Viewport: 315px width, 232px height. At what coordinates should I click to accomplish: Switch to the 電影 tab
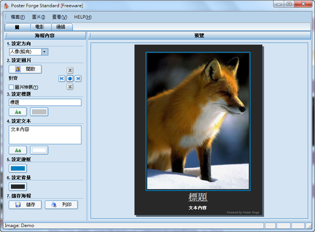[x=40, y=26]
